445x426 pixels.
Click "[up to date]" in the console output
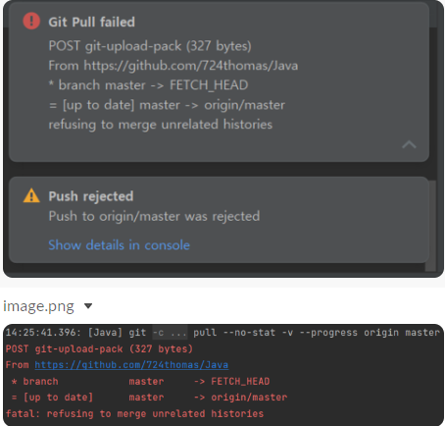click(x=58, y=398)
